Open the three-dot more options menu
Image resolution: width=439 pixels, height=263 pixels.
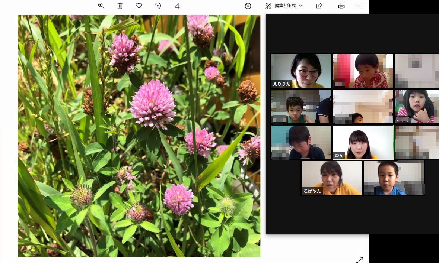(359, 6)
